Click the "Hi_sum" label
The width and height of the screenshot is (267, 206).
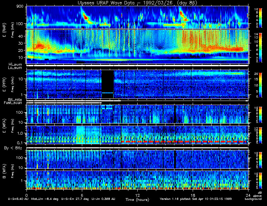[x=15, y=64]
